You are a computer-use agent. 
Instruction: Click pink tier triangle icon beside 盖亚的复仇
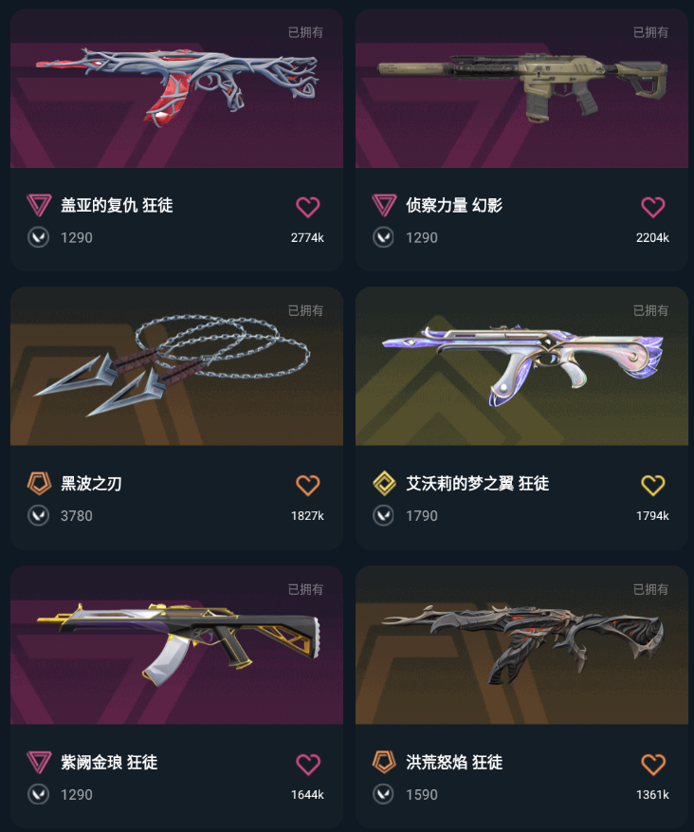point(39,205)
